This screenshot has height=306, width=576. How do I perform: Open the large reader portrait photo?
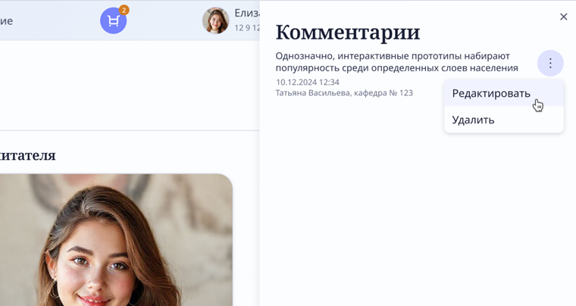click(x=116, y=240)
